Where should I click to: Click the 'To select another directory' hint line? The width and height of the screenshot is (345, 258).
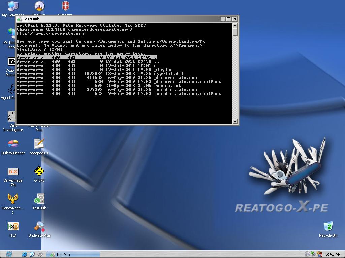[x=81, y=53]
